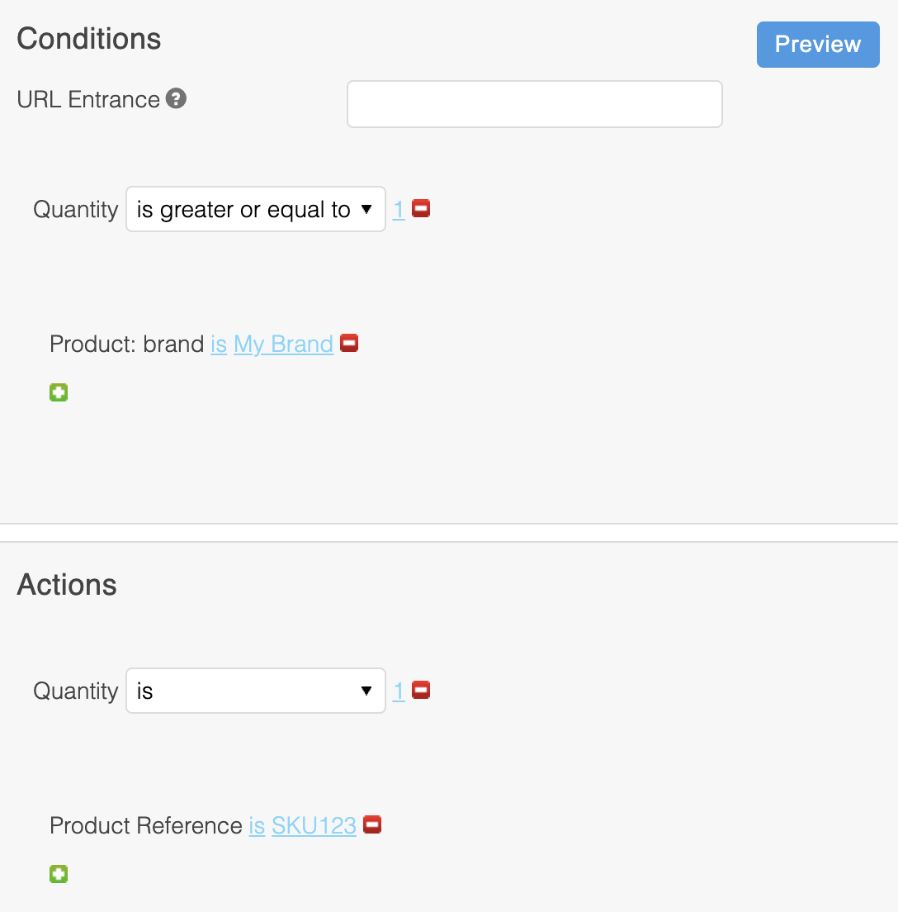Delete the Product brand condition row

[349, 343]
